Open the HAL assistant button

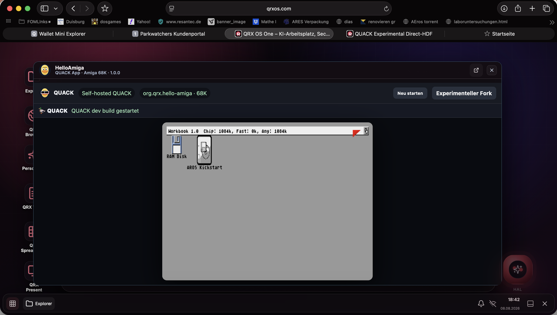[517, 270]
